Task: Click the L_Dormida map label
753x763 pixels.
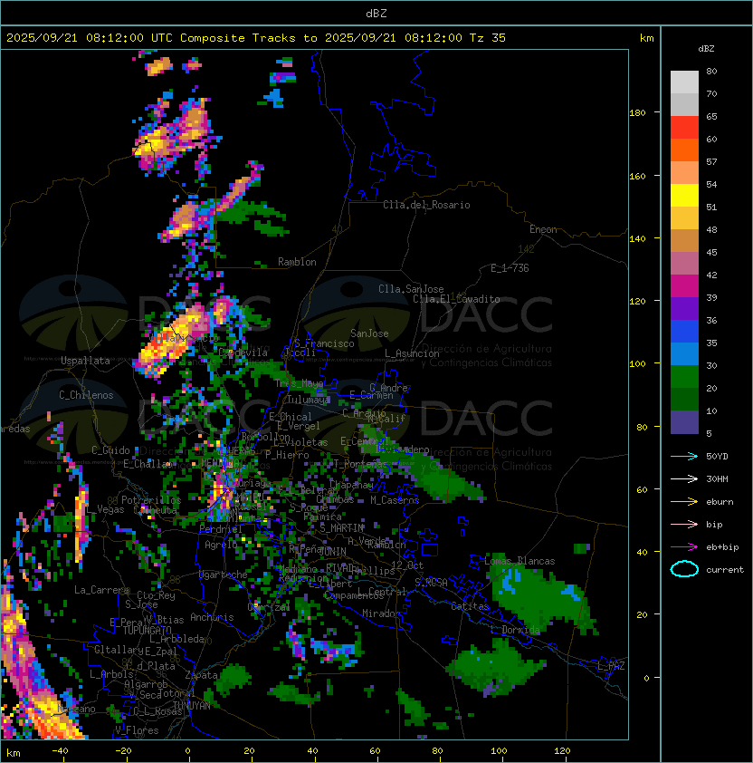Action: (x=515, y=630)
